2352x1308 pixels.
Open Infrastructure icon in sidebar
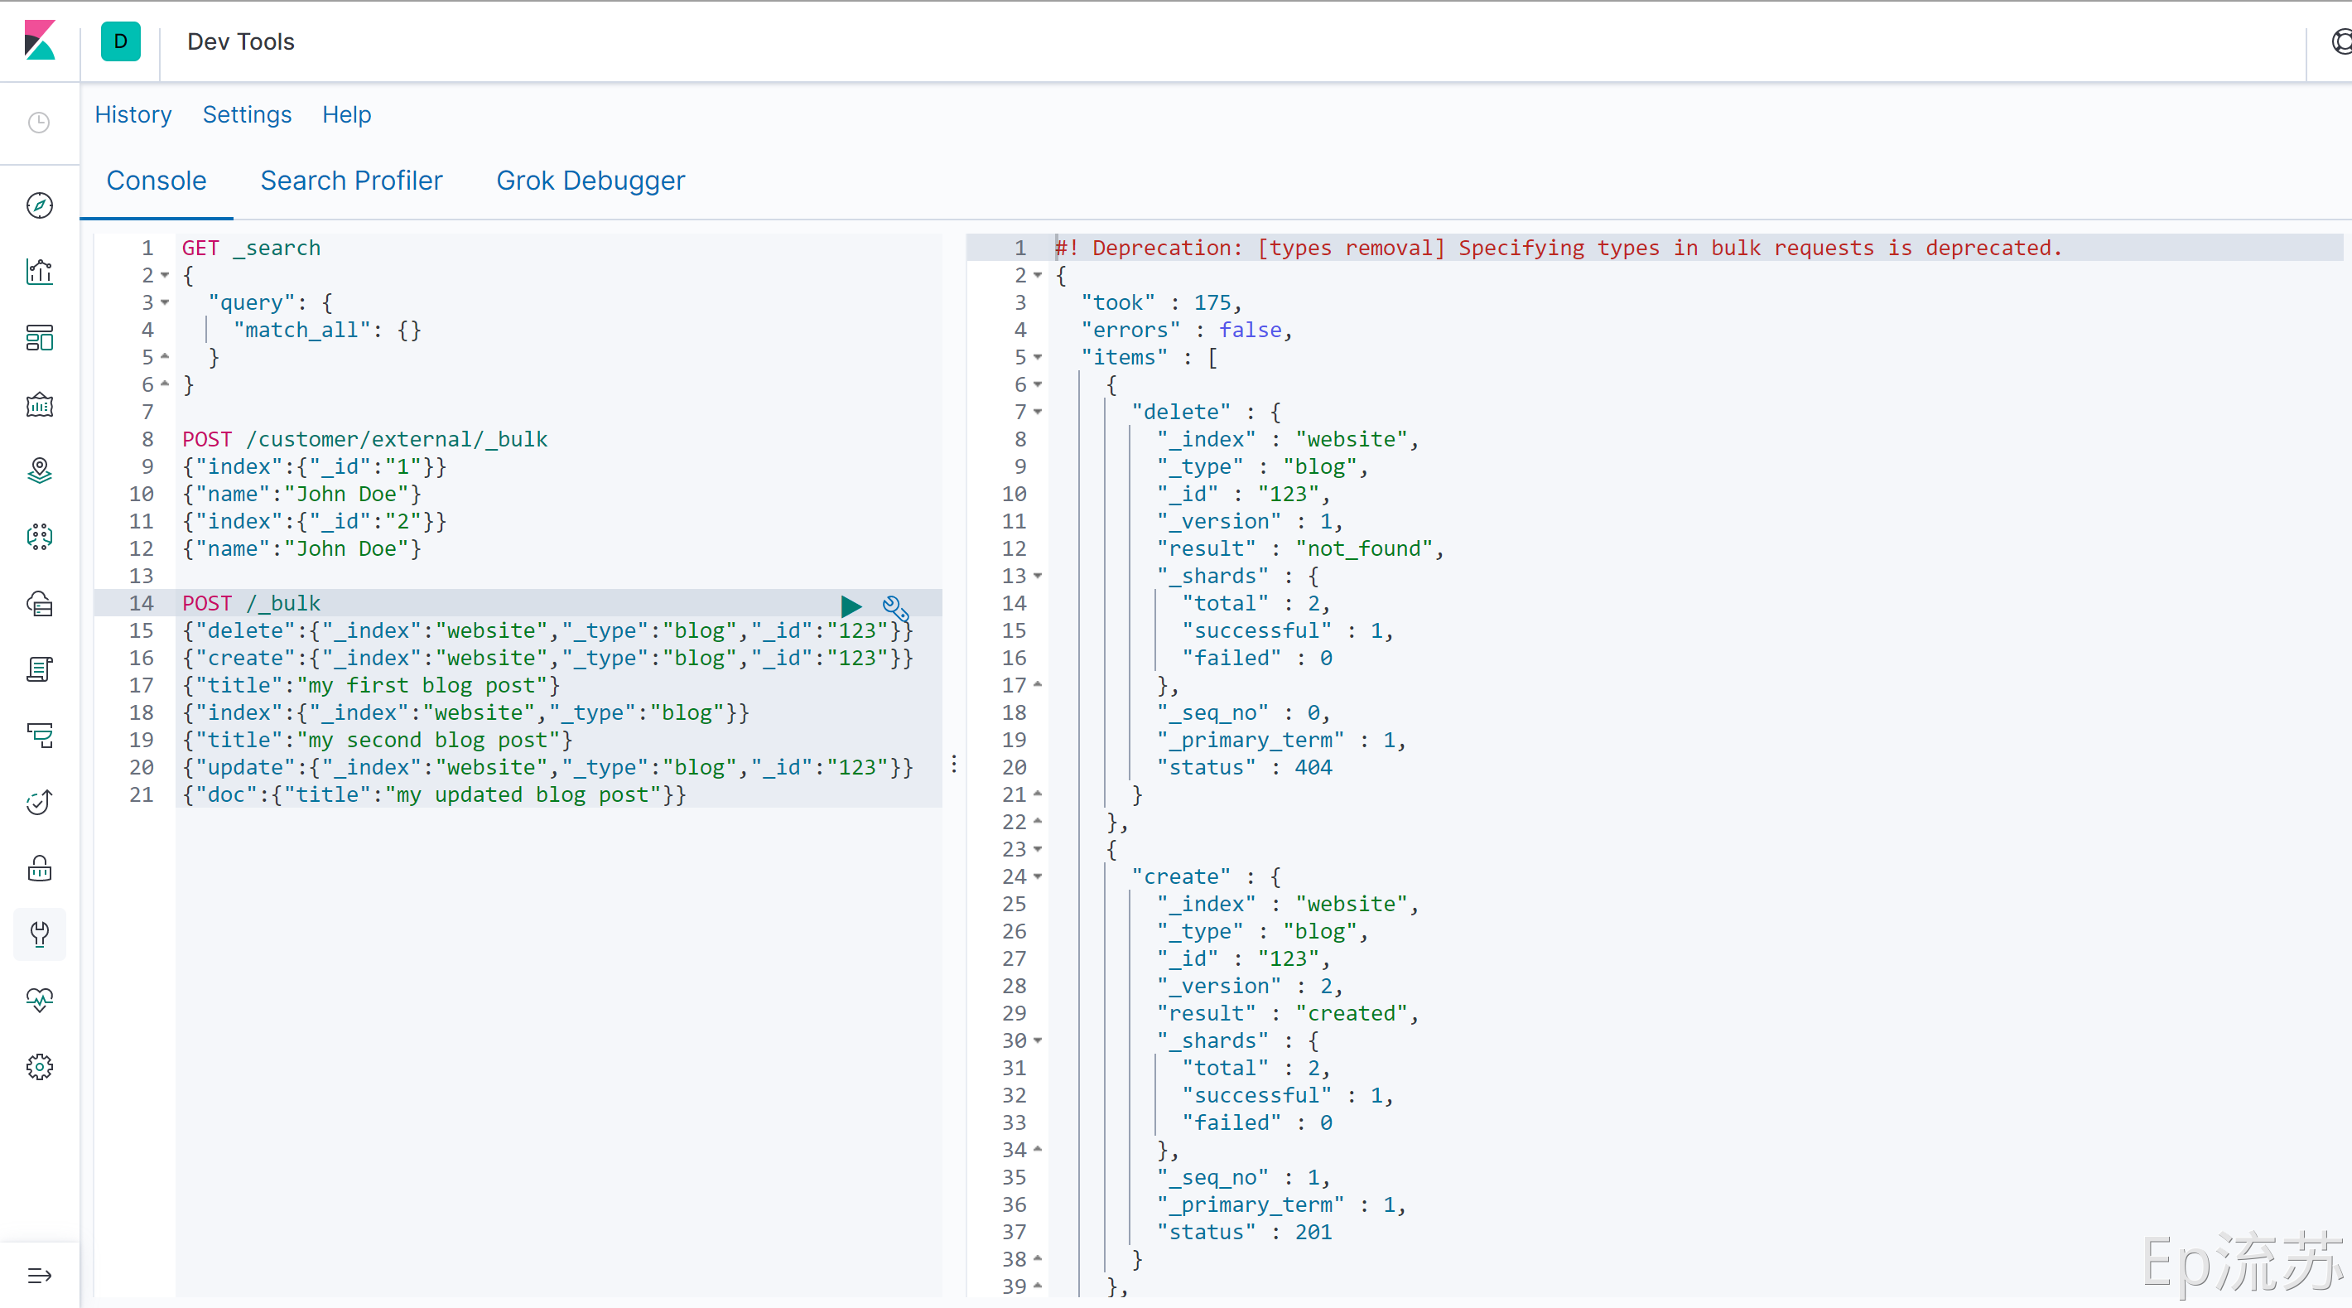(39, 603)
